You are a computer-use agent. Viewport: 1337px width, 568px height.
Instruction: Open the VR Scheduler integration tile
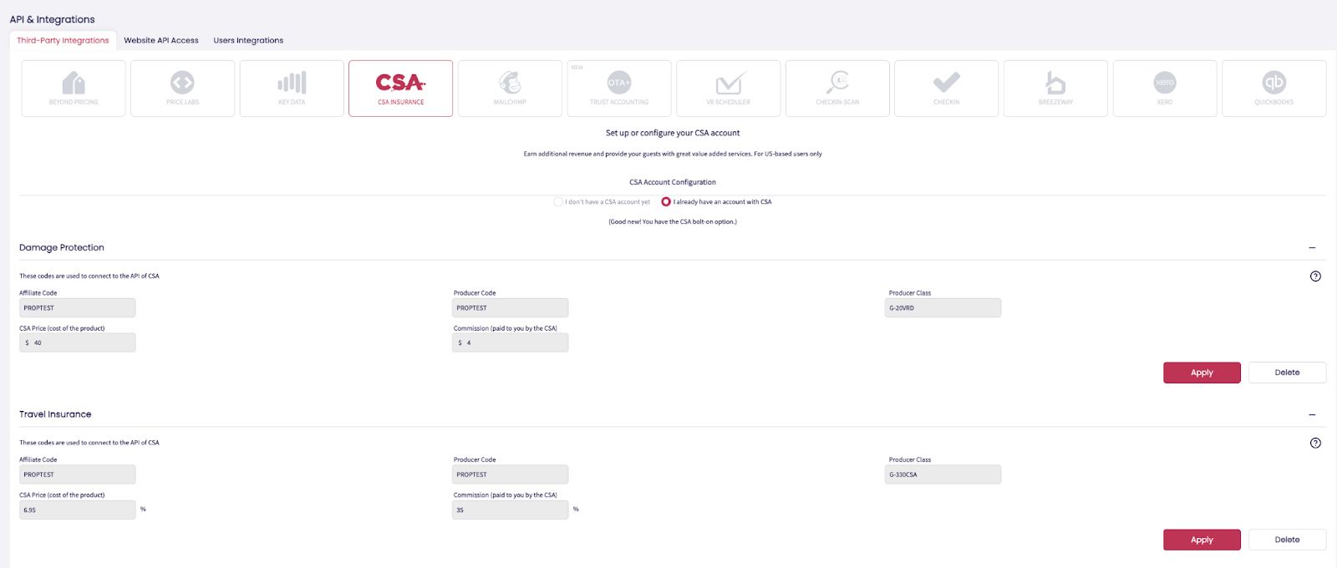tap(728, 88)
